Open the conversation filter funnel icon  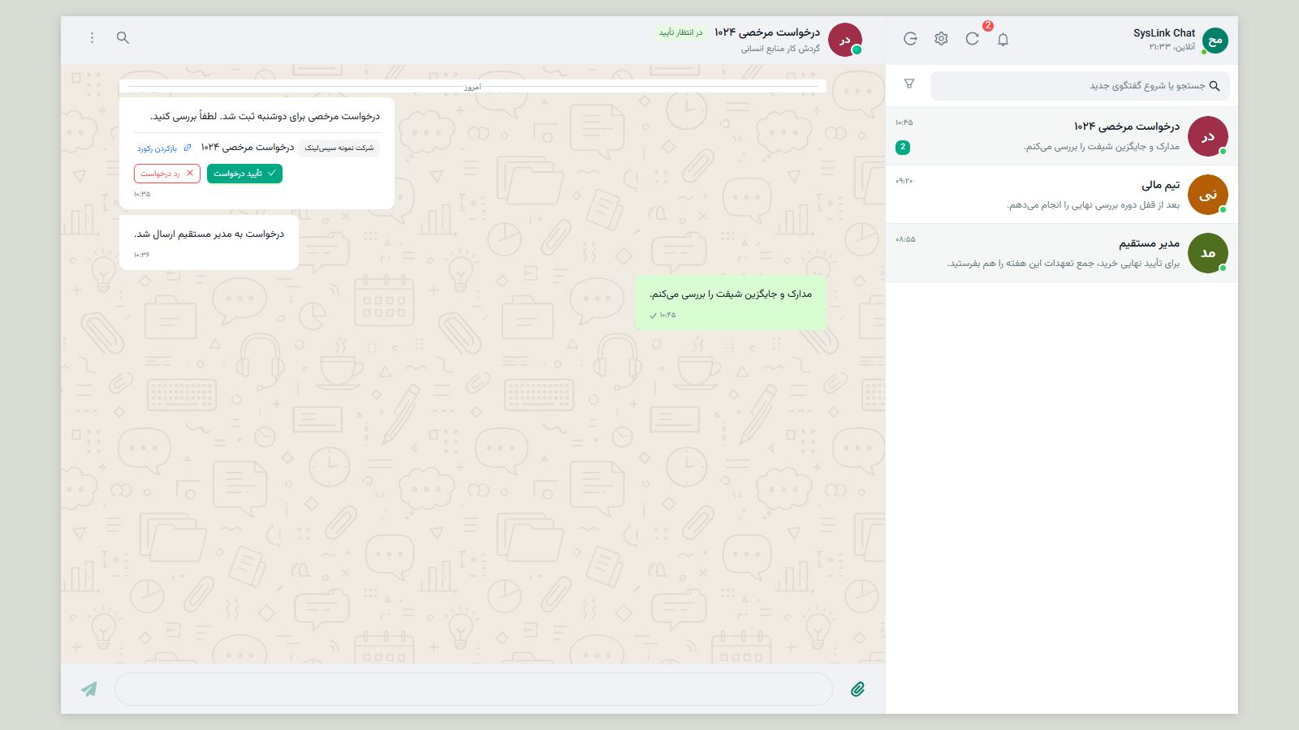tap(909, 84)
